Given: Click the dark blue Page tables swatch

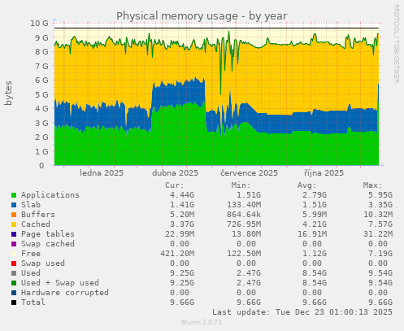Looking at the screenshot, I should click(14, 234).
